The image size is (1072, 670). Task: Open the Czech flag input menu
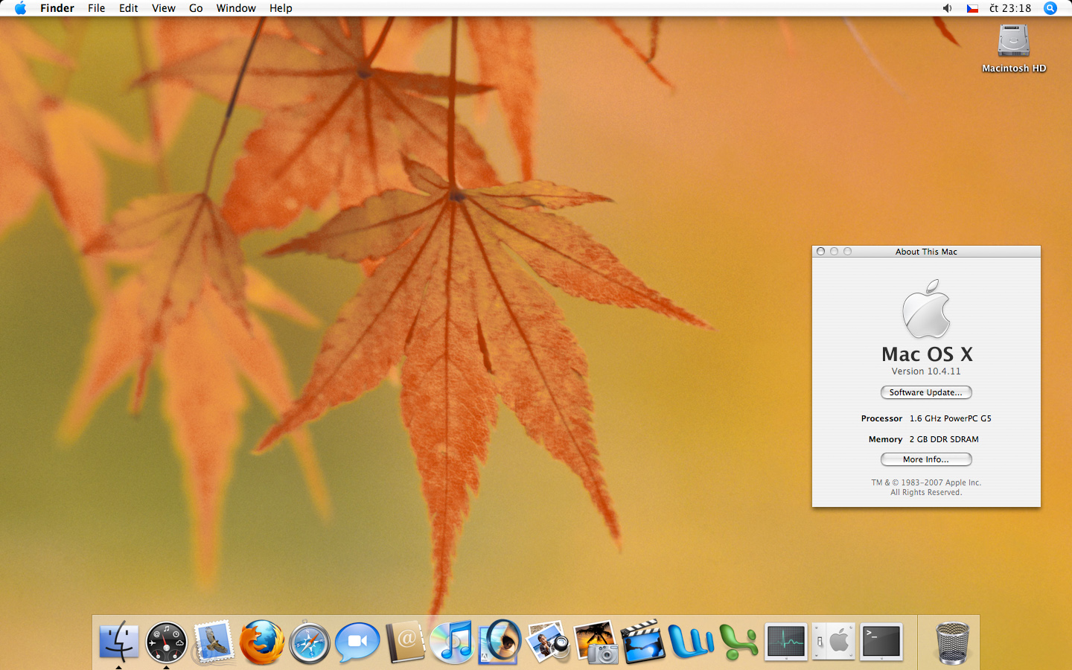pos(972,8)
